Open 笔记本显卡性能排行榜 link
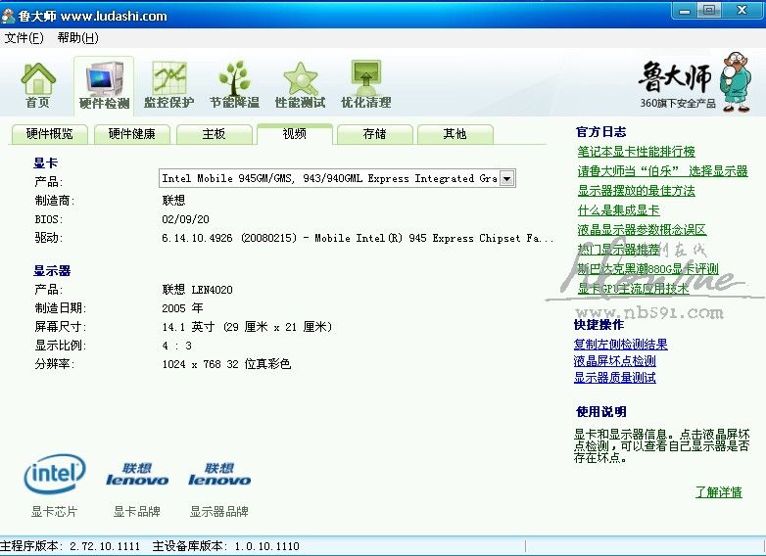The height and width of the screenshot is (556, 766). 636,152
